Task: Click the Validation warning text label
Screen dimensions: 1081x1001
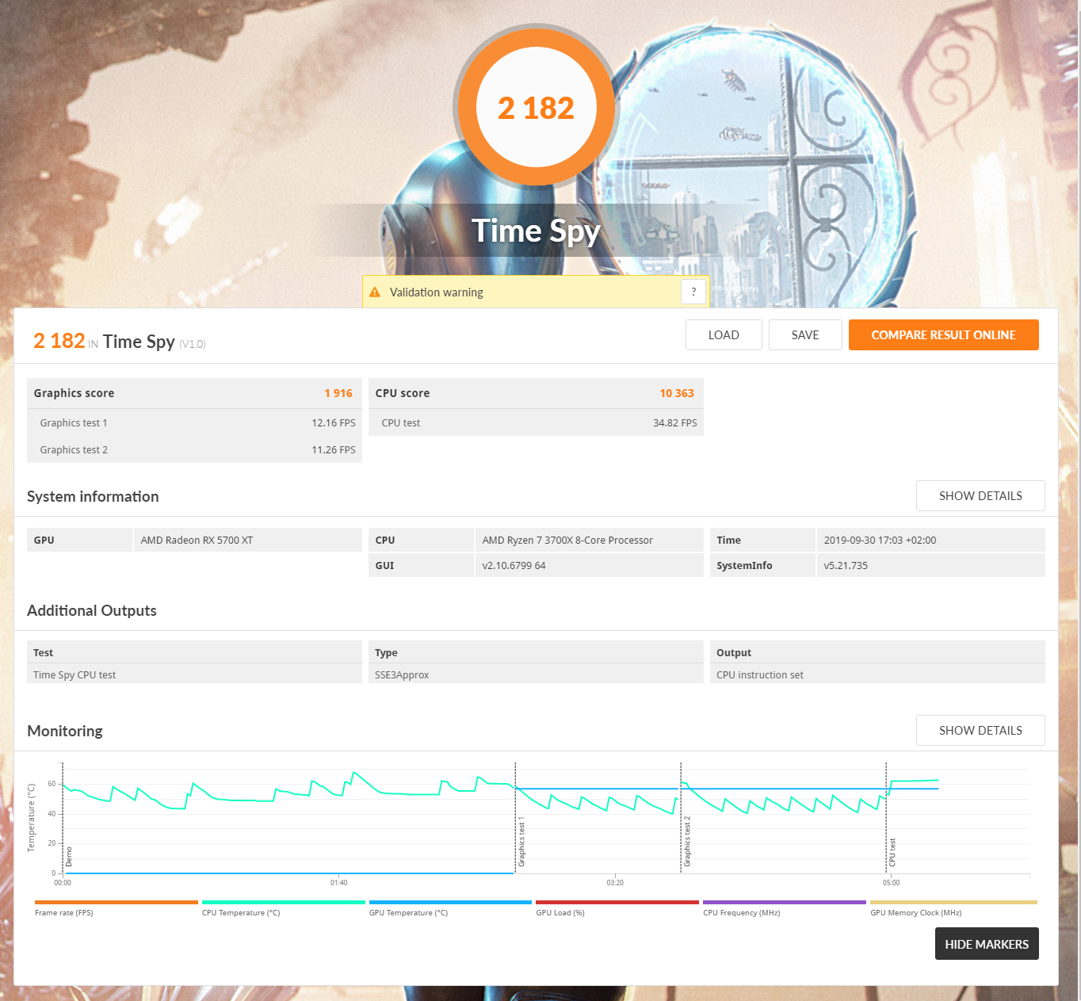Action: pyautogui.click(x=437, y=292)
